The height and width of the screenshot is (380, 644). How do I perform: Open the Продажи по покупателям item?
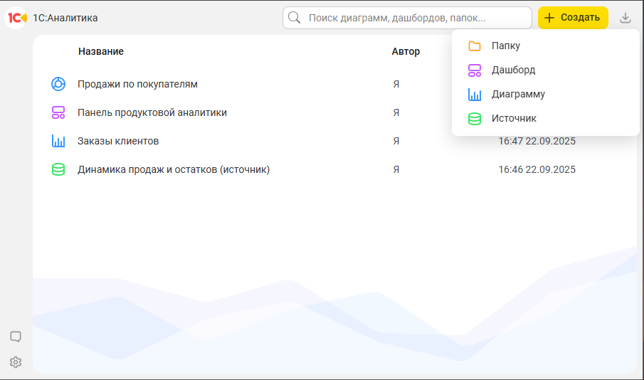tap(137, 84)
